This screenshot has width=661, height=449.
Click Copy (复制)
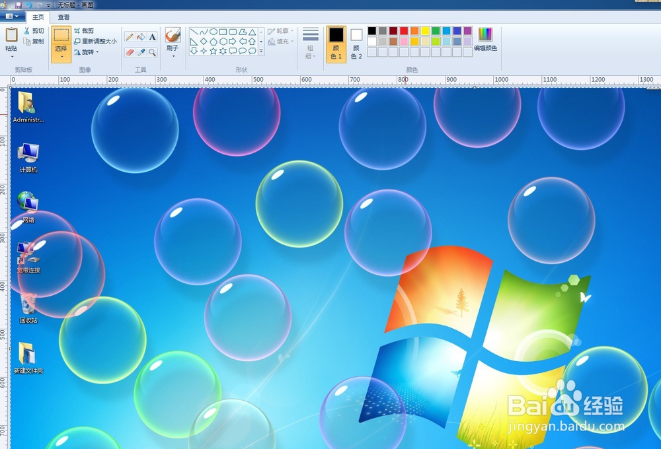point(34,42)
